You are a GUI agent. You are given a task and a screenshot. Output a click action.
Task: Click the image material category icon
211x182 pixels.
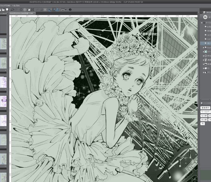(206, 64)
